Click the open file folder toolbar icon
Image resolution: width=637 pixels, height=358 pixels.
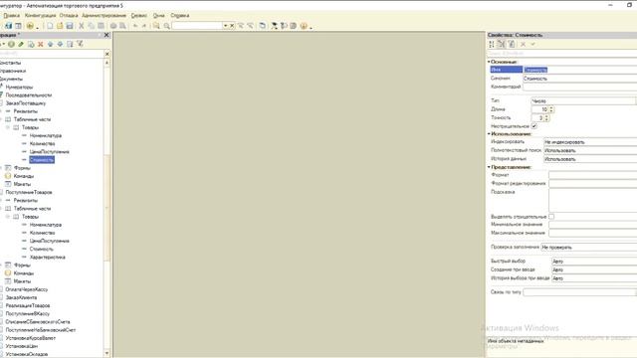[x=60, y=26]
